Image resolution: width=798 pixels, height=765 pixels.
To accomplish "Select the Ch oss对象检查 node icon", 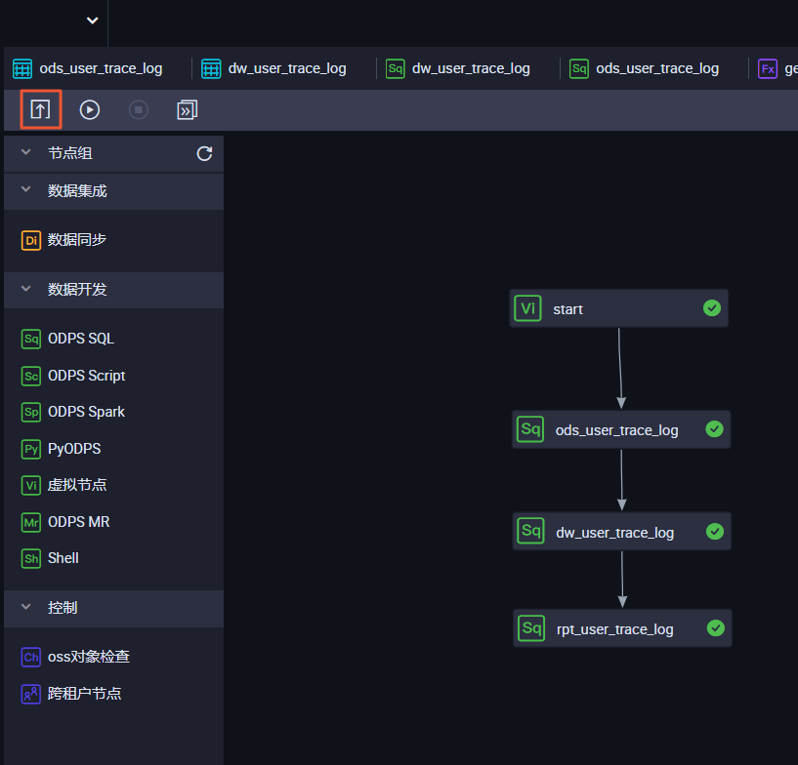I will [x=31, y=658].
